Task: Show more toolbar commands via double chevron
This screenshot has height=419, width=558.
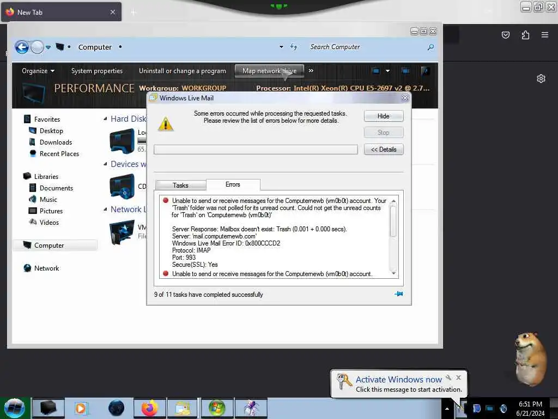Action: point(311,70)
